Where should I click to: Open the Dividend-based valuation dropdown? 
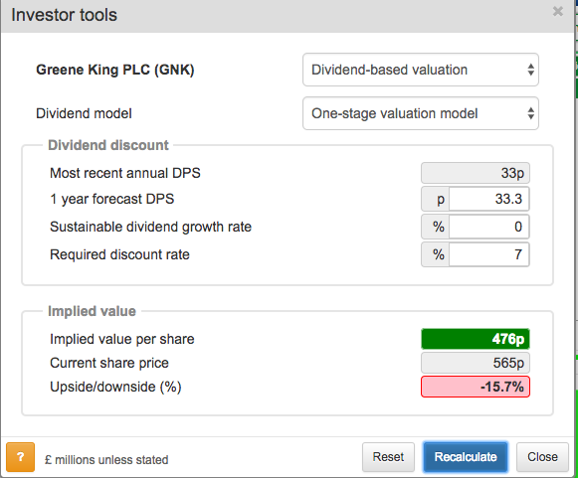coord(421,70)
